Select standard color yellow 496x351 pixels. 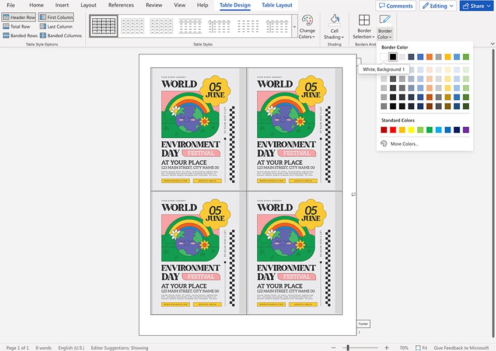coord(411,130)
